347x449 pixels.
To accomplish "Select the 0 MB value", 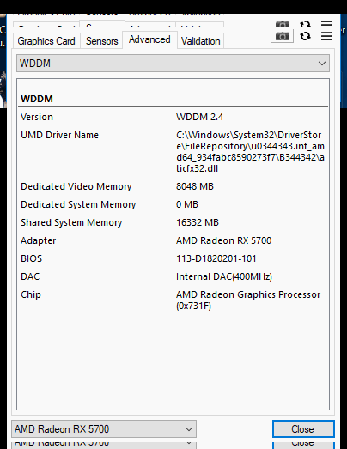I will 187,204.
